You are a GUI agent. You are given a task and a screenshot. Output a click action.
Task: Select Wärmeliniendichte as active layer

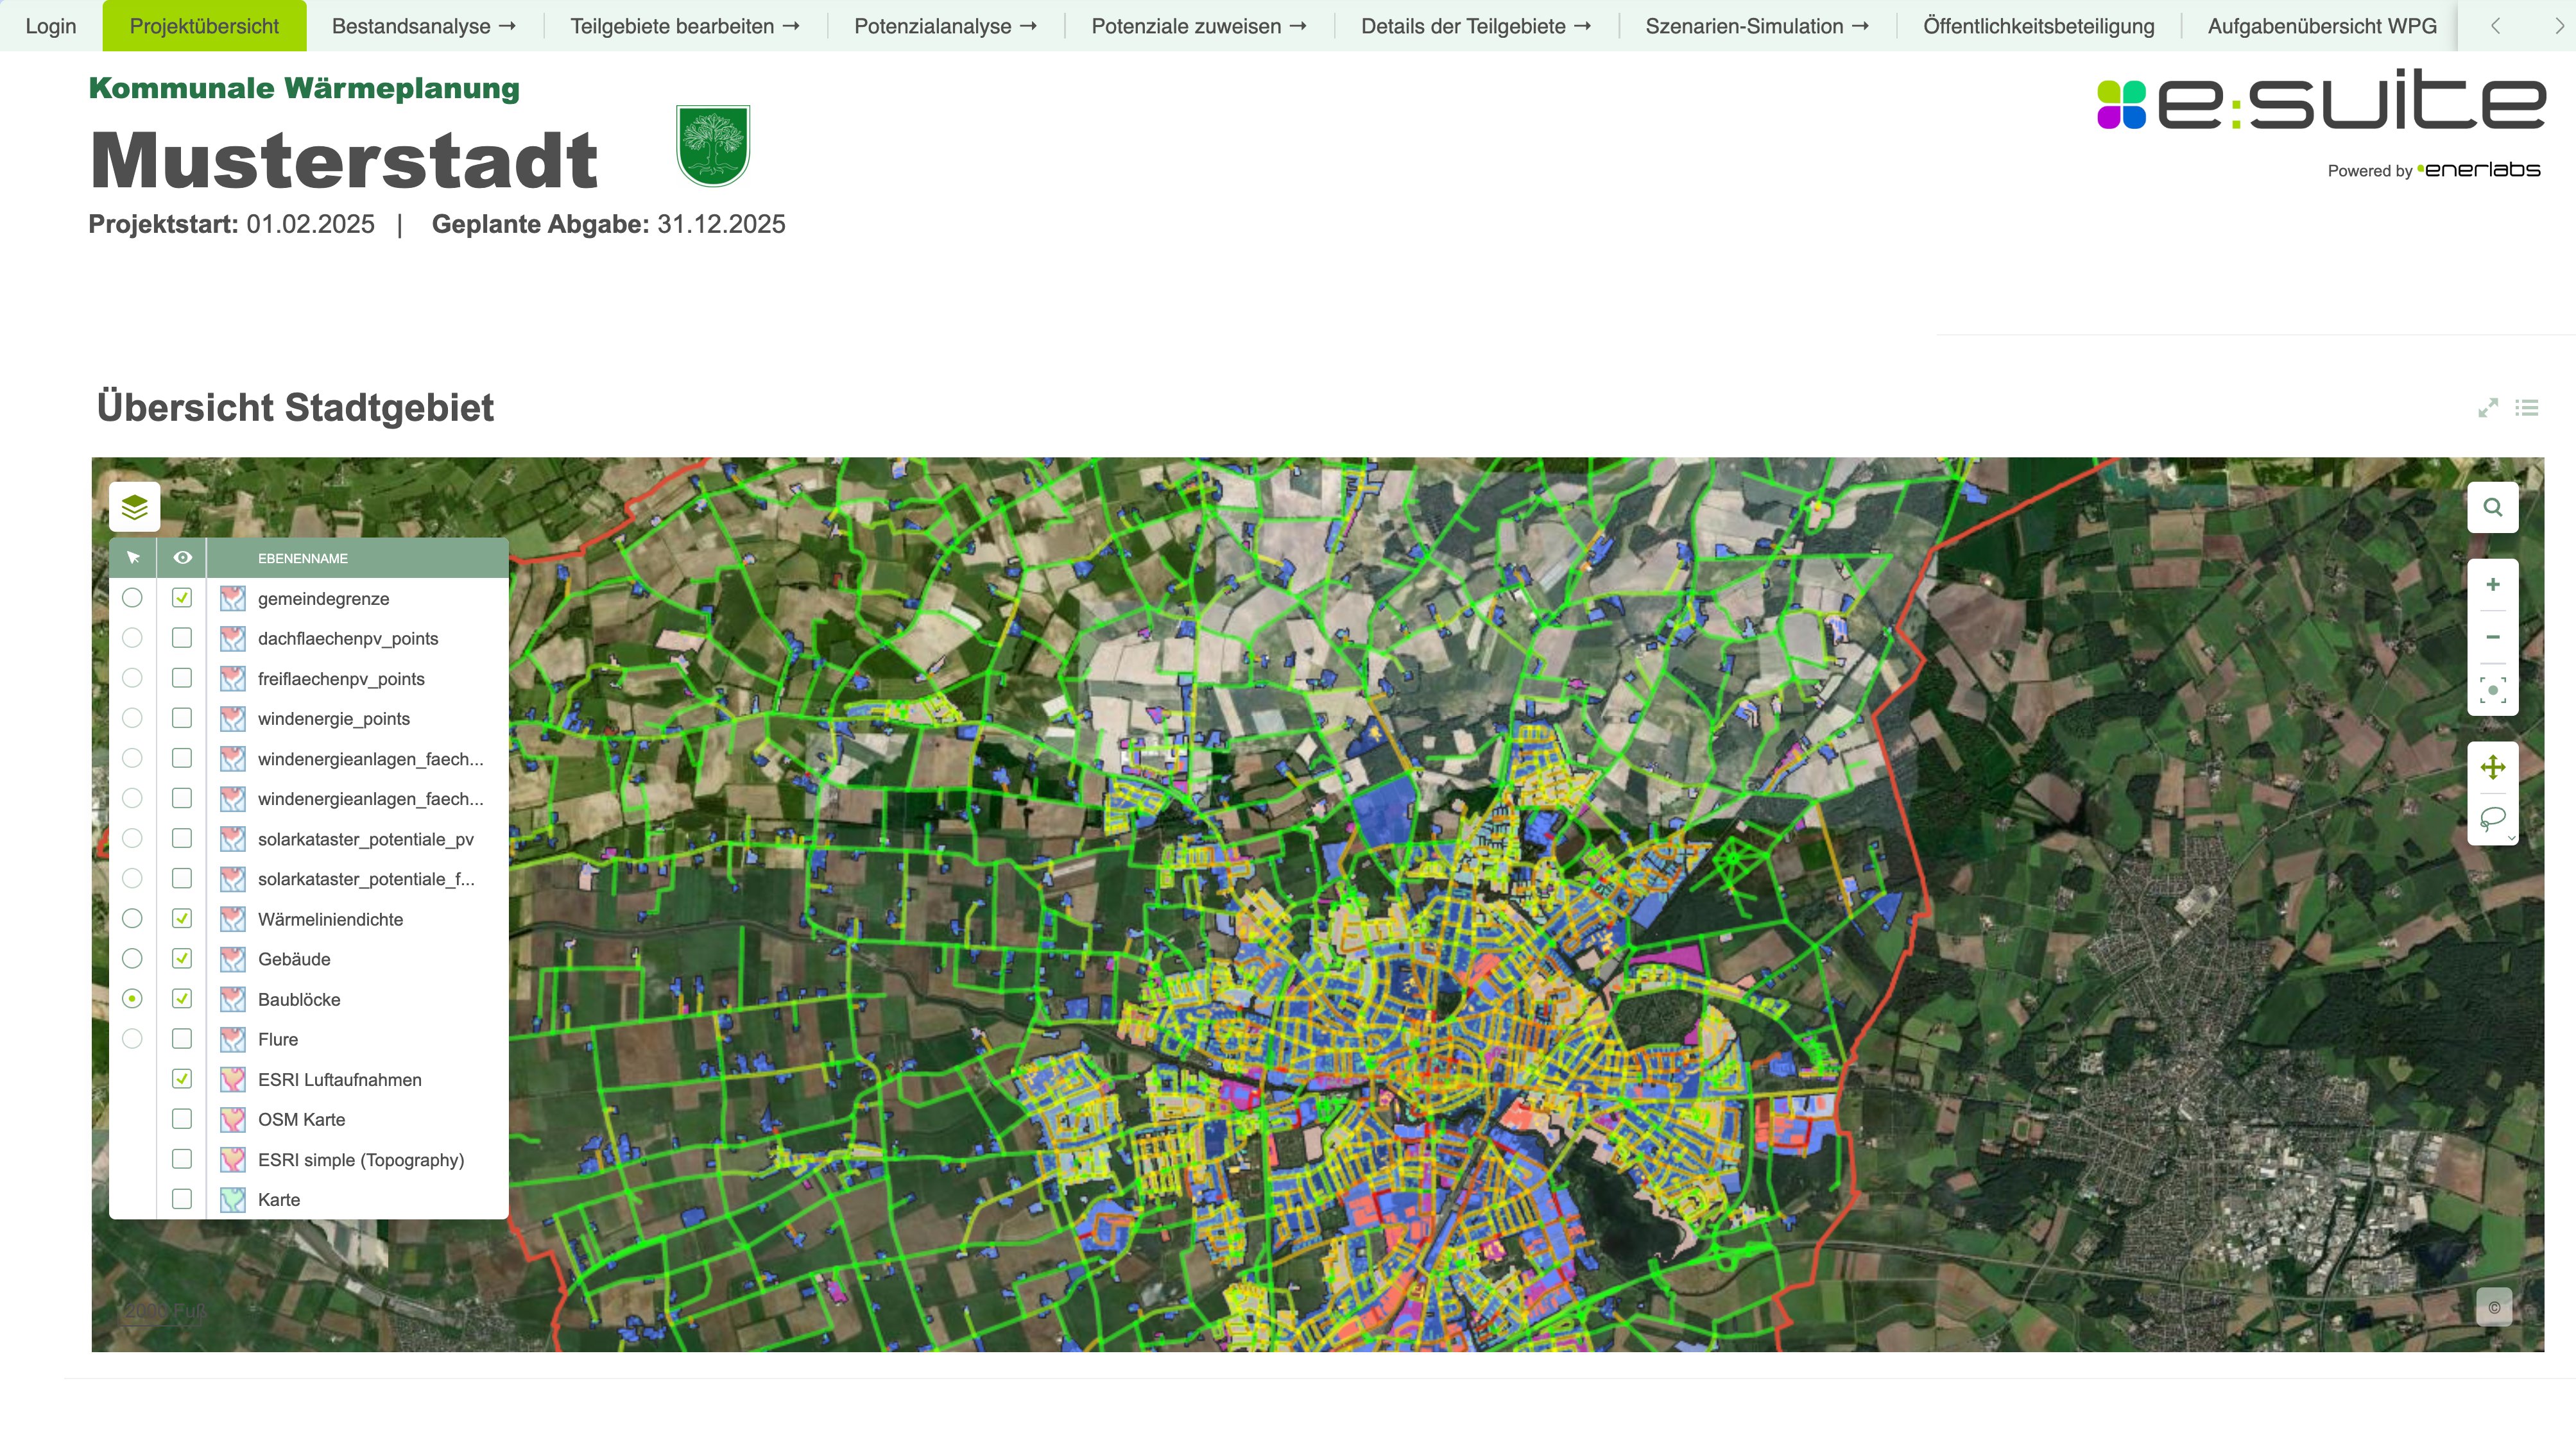pyautogui.click(x=132, y=919)
